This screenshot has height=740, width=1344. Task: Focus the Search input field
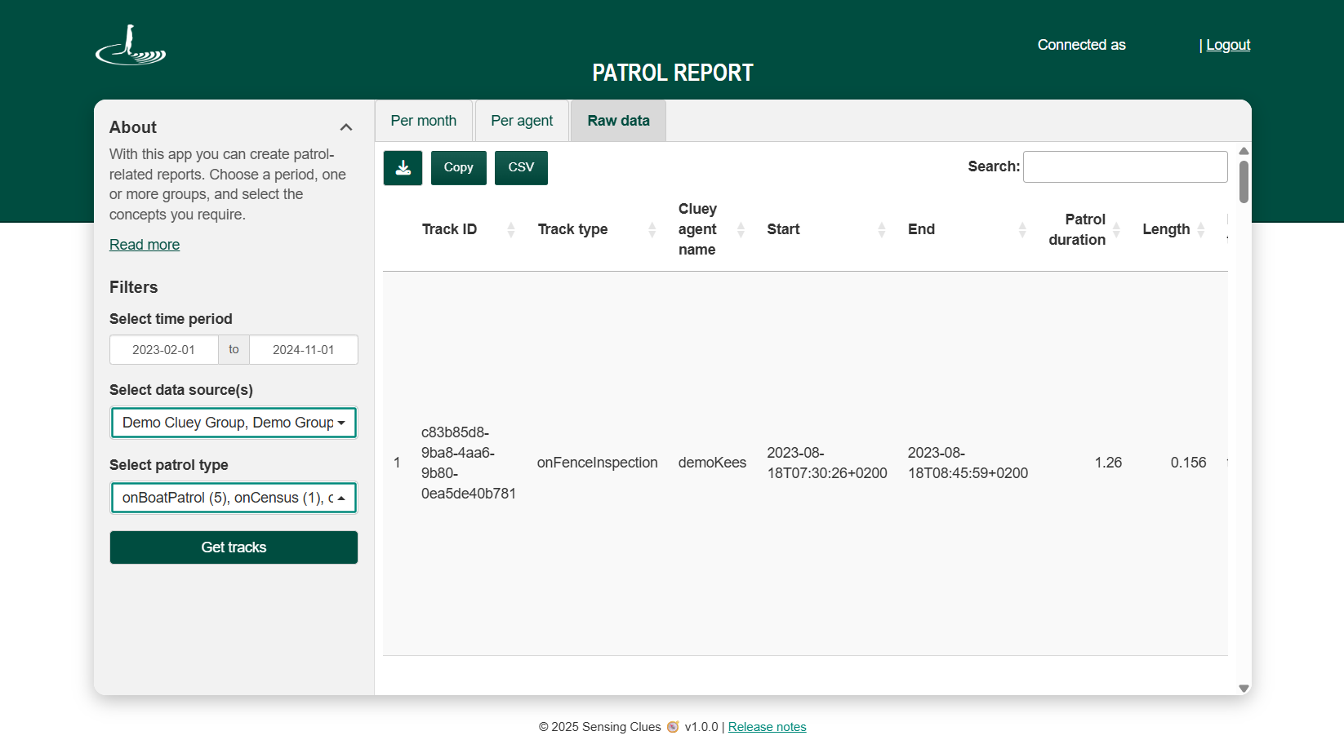1125,166
